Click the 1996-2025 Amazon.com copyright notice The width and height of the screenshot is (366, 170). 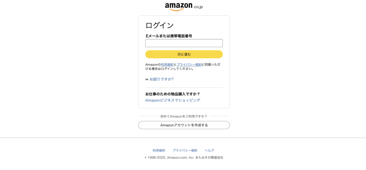[x=184, y=158]
